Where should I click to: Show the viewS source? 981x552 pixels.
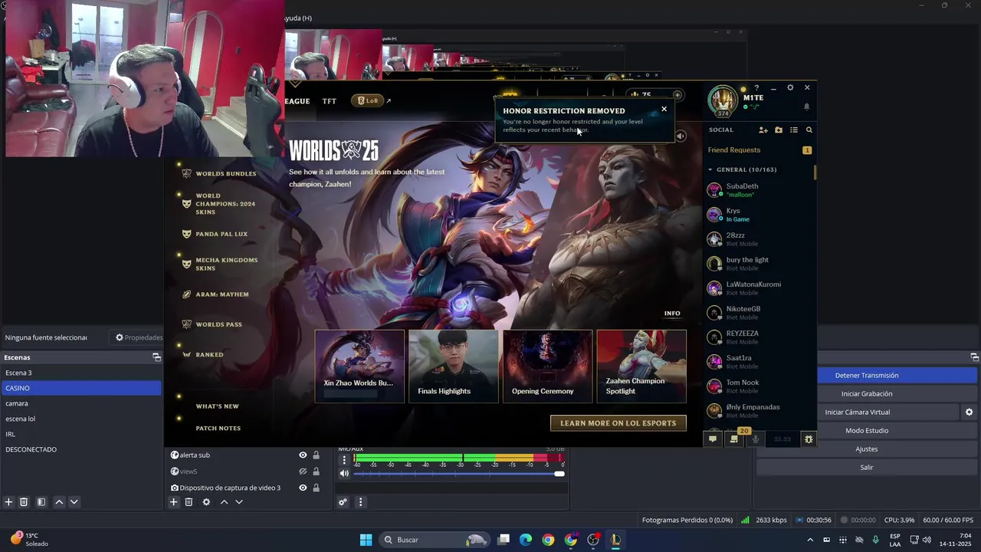point(303,472)
